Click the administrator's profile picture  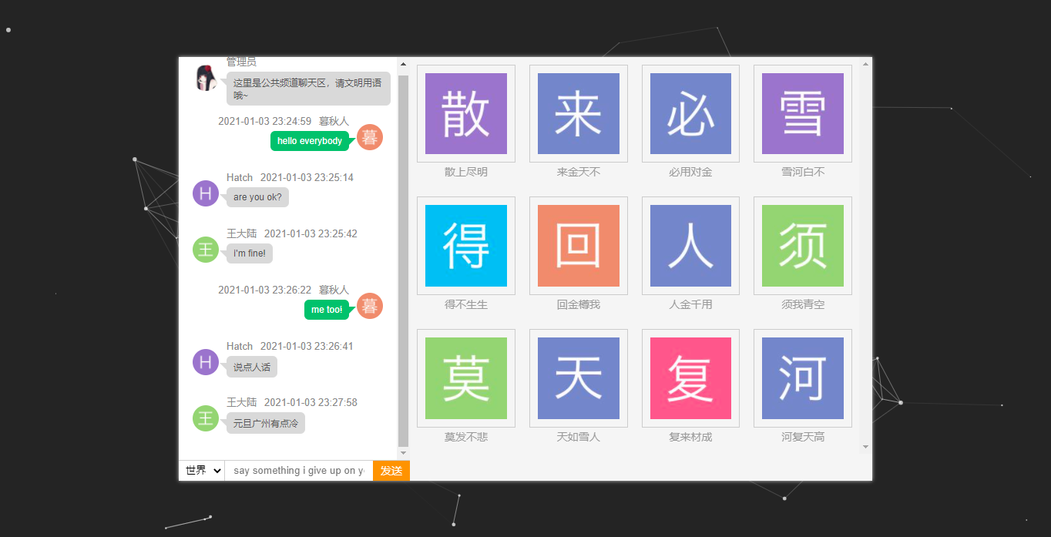click(x=205, y=78)
